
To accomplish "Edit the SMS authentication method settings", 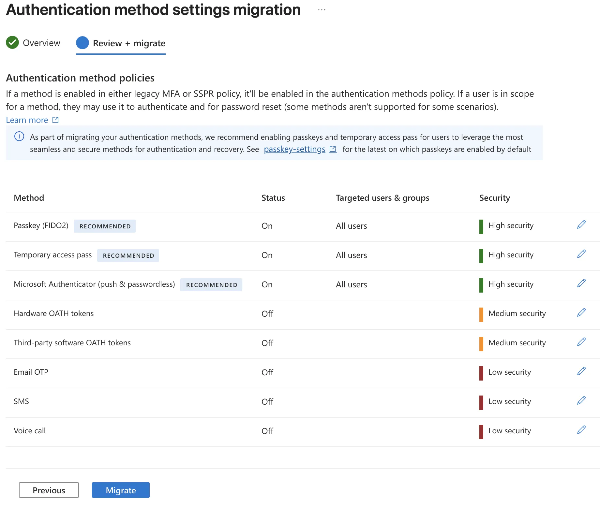I will click(x=581, y=400).
